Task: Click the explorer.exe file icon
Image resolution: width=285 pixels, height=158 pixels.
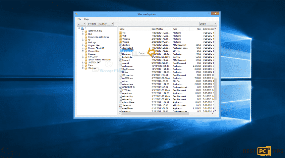Action: tap(120, 66)
